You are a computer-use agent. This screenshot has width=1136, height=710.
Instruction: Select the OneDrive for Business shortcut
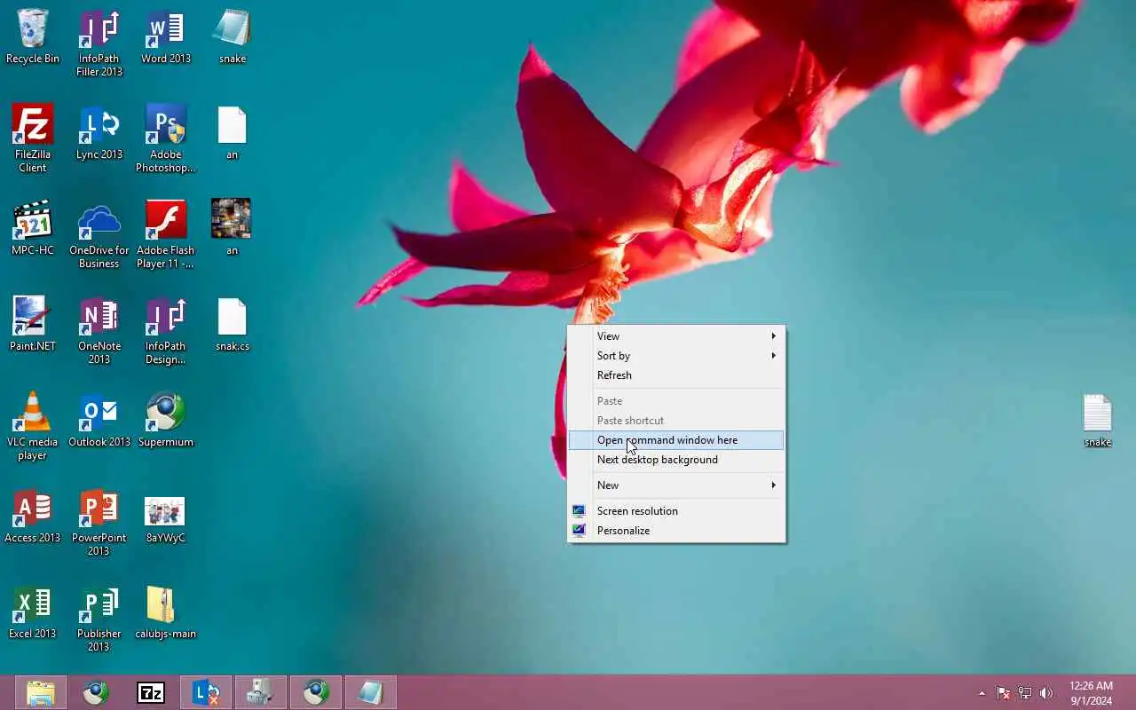[99, 234]
